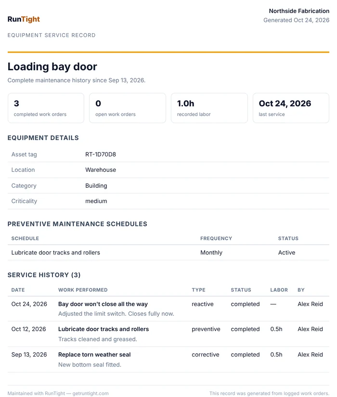Click the 'EQUIPMENT SERVICE RECORD' label

[52, 35]
